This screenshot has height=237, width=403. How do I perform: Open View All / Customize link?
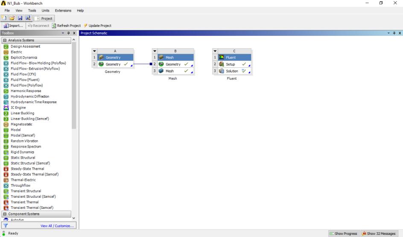(57, 226)
